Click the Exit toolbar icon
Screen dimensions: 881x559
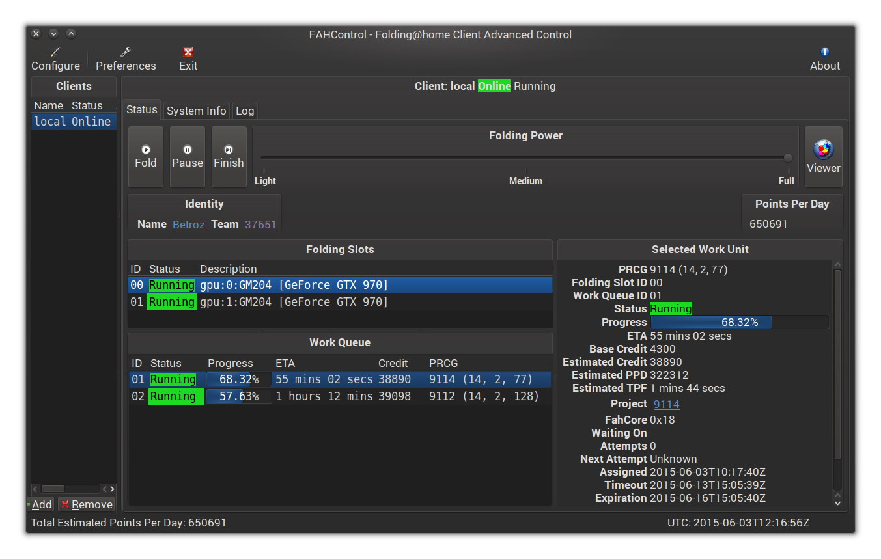pyautogui.click(x=188, y=59)
